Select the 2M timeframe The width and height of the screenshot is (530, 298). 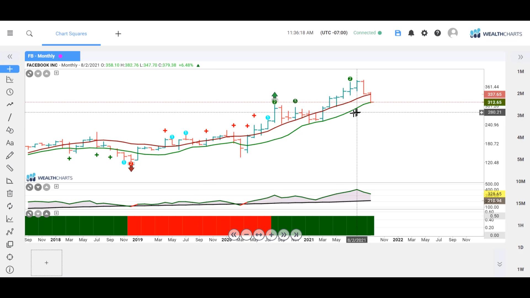pyautogui.click(x=520, y=94)
